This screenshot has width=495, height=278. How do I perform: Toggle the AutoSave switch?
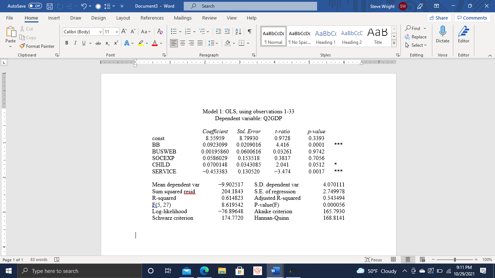click(35, 6)
